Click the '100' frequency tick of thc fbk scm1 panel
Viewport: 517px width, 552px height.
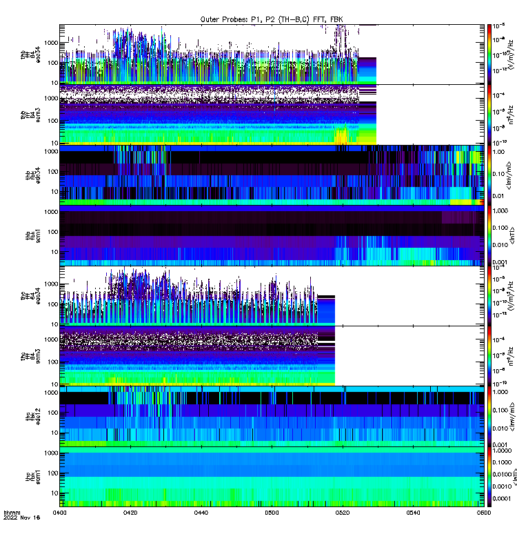(x=53, y=473)
